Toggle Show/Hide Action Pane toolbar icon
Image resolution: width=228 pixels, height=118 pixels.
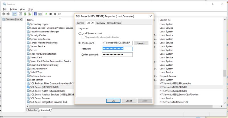(x=40, y=14)
